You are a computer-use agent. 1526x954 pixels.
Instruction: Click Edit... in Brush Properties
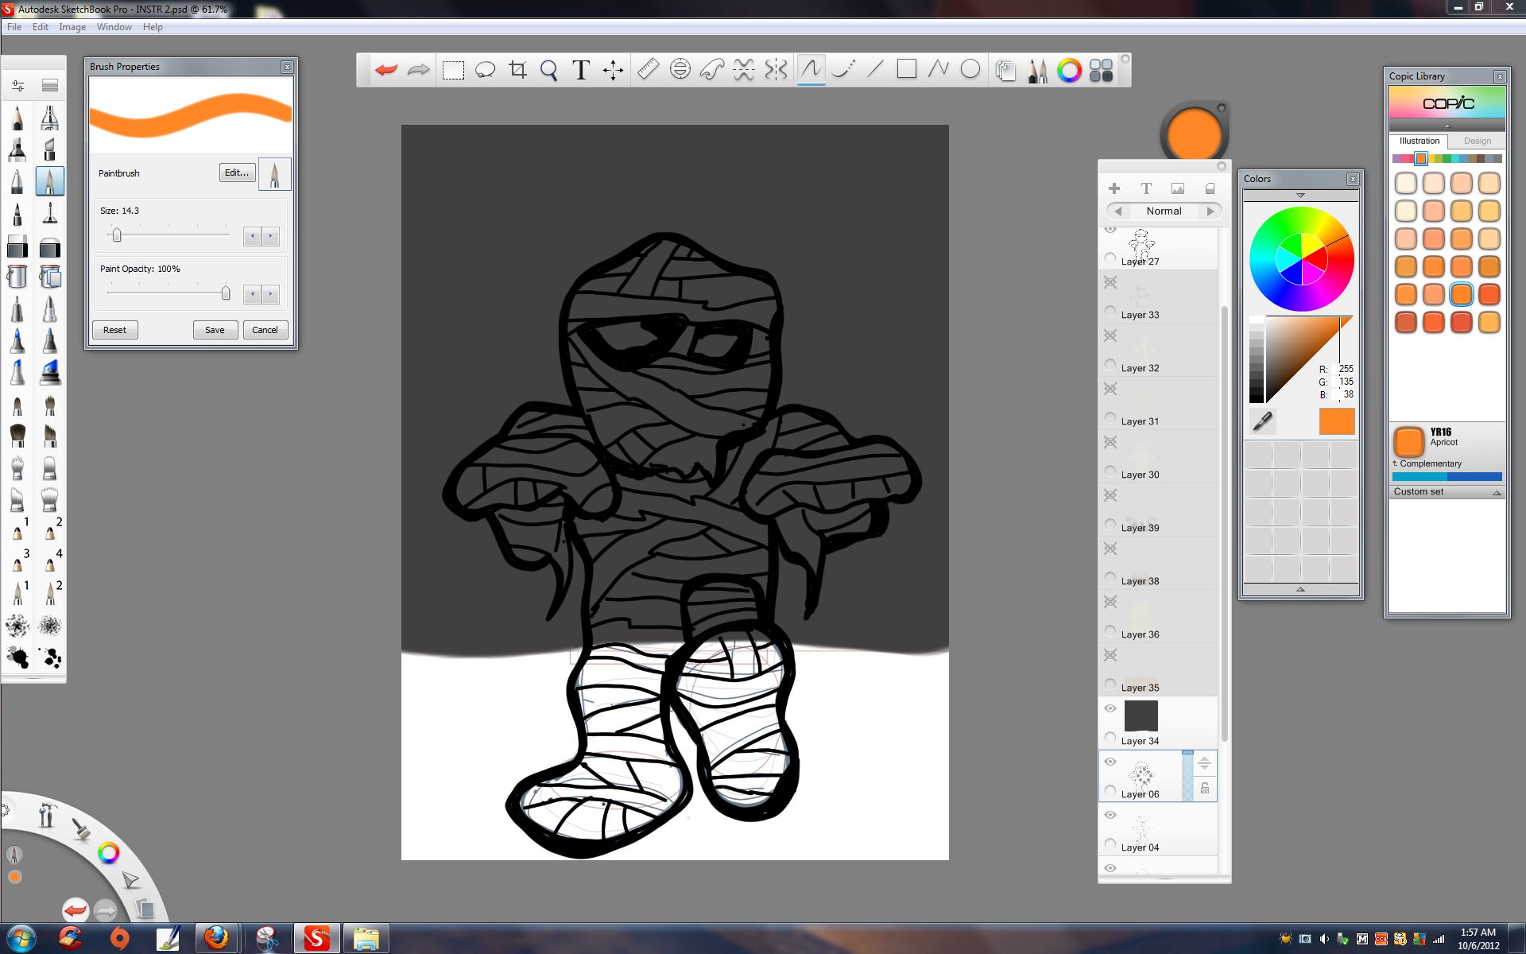[237, 173]
